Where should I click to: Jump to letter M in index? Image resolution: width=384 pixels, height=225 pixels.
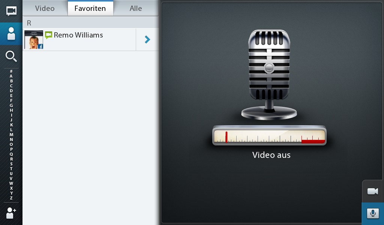coord(11,135)
